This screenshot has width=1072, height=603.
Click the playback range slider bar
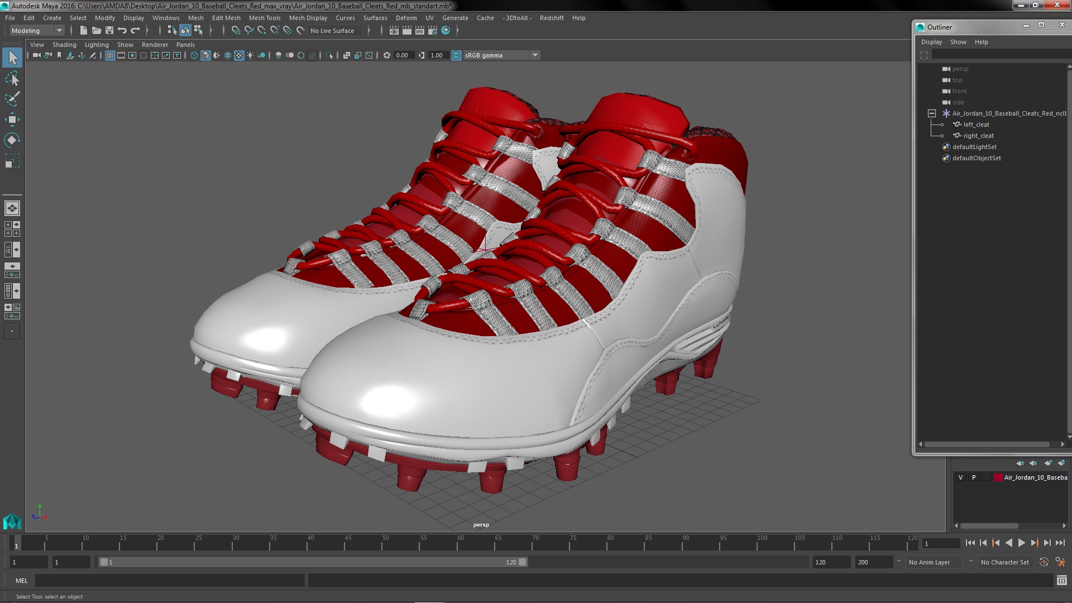(x=313, y=562)
